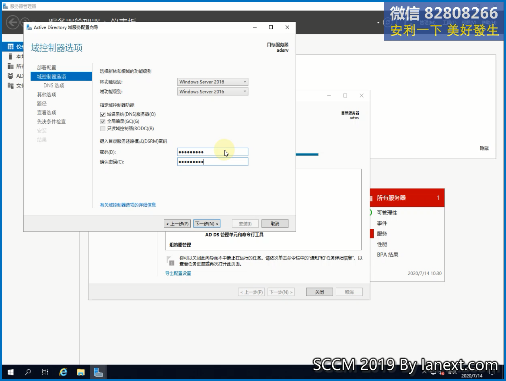Click 导出配置设置 link in roles wizard
506x381 pixels.
pyautogui.click(x=178, y=273)
